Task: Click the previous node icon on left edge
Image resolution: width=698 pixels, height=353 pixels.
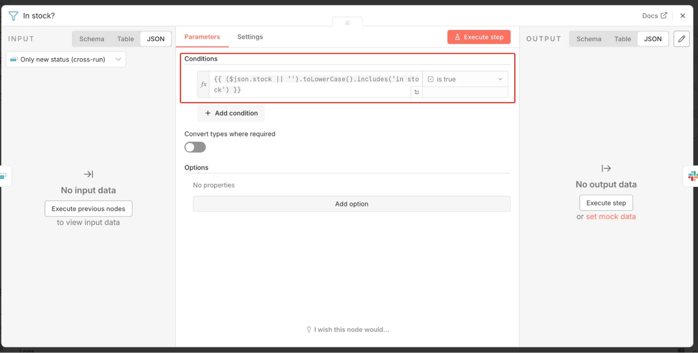Action: [4, 176]
